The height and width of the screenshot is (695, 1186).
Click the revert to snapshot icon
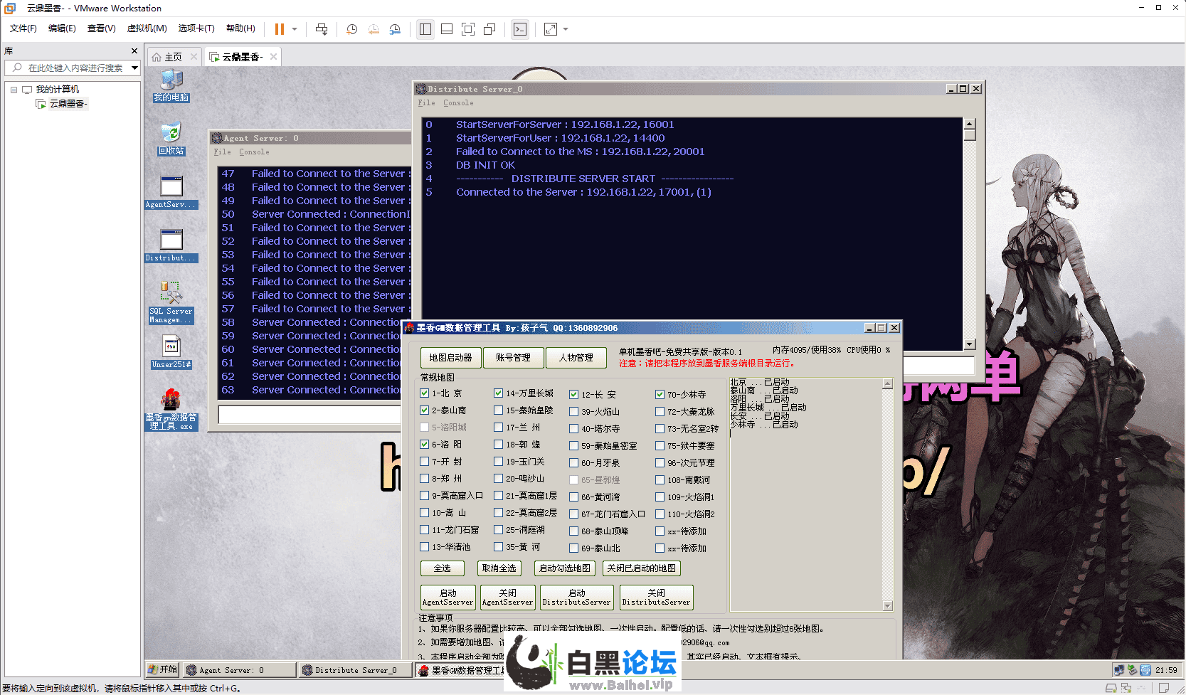pyautogui.click(x=374, y=29)
